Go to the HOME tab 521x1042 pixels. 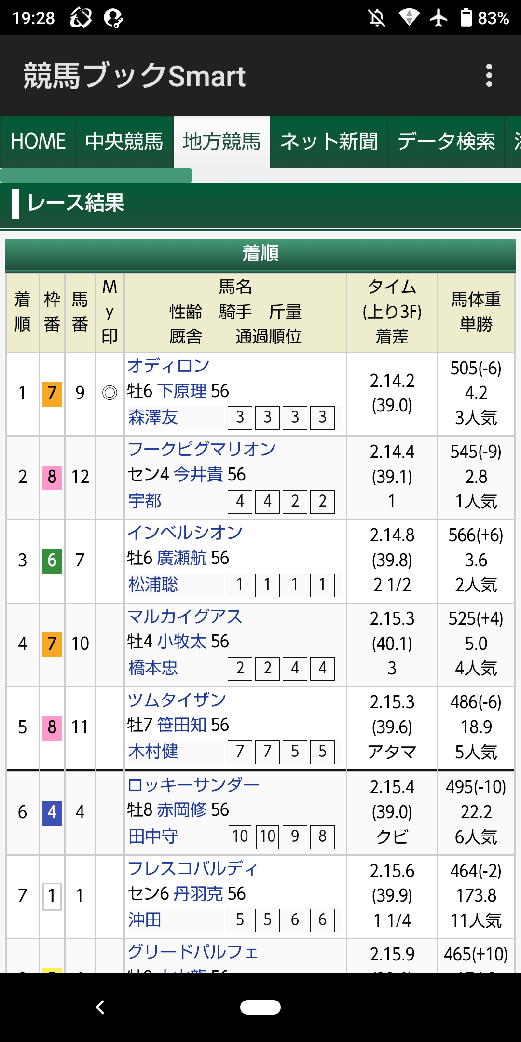click(x=38, y=141)
